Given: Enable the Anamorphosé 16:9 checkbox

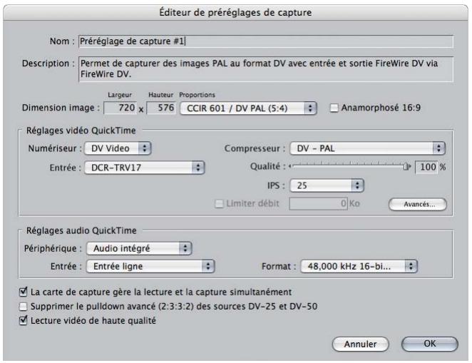Looking at the screenshot, I should pos(334,108).
